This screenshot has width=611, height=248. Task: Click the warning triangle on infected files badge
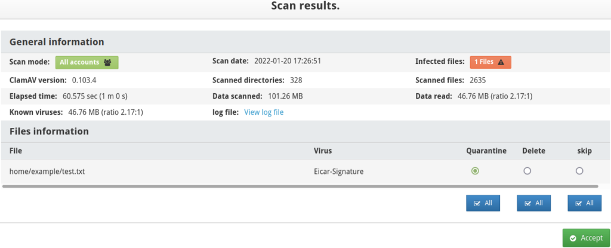coord(501,62)
